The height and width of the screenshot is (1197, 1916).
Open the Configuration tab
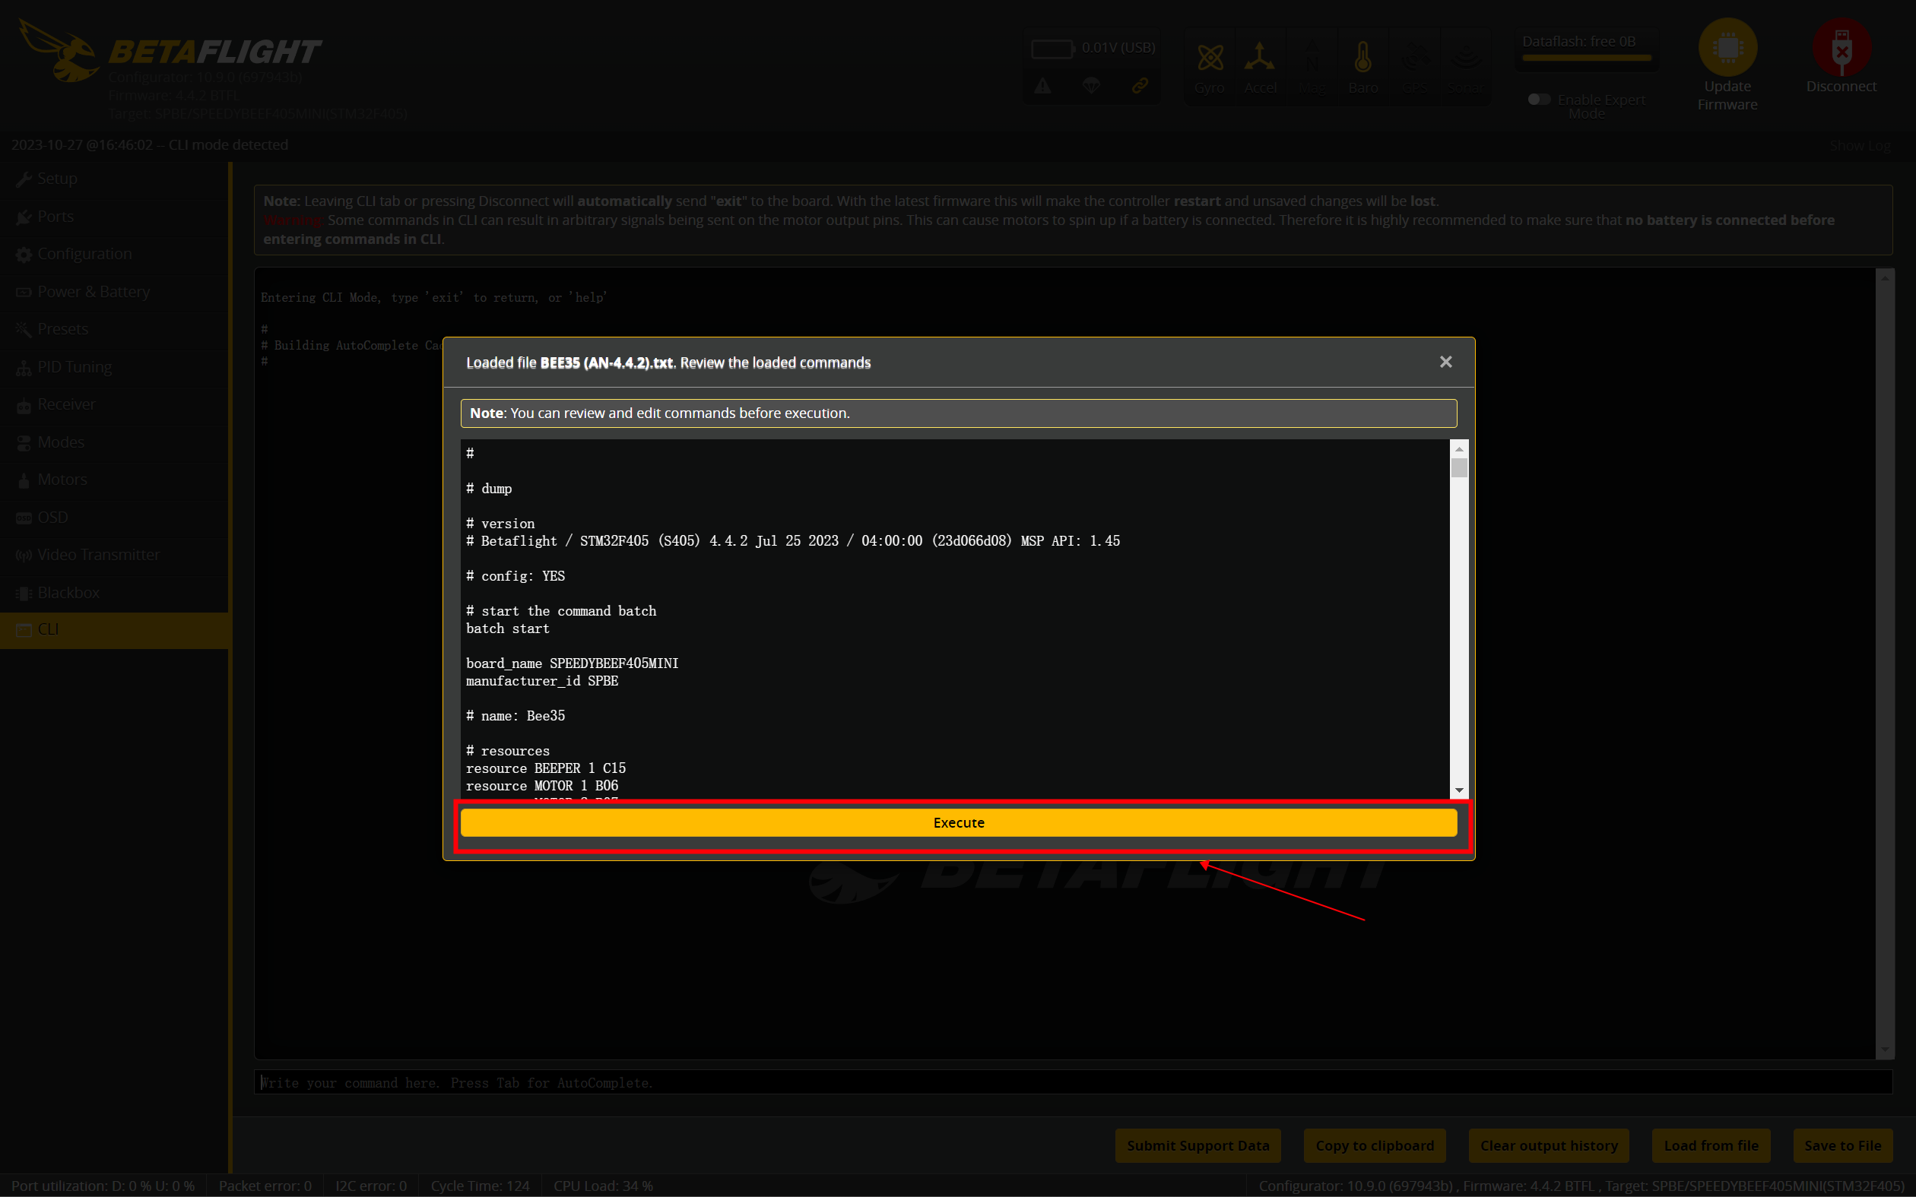click(115, 254)
